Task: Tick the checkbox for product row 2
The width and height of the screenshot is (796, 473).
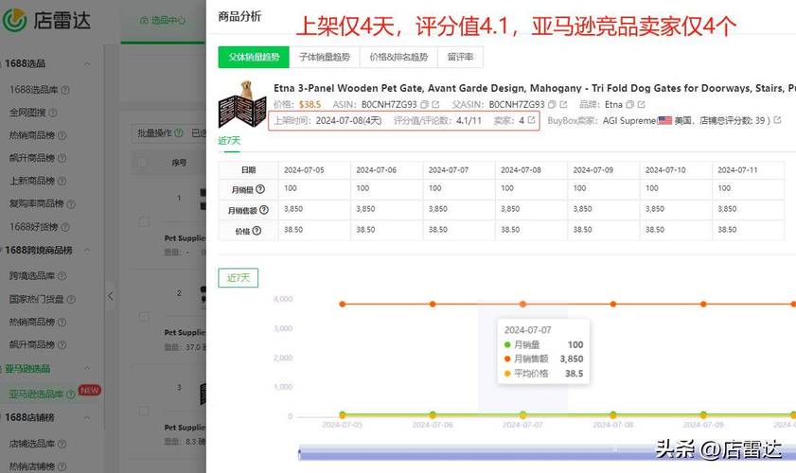Action: click(144, 317)
